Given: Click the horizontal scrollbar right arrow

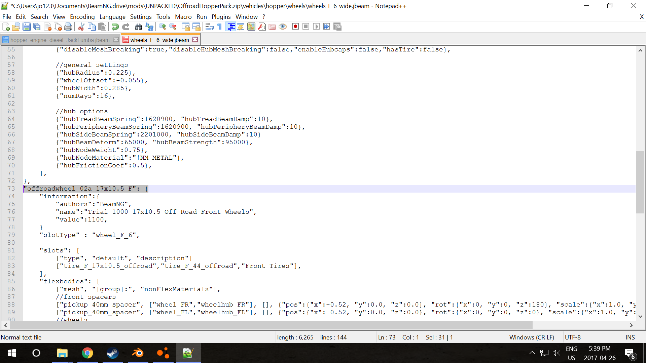Looking at the screenshot, I should 631,325.
